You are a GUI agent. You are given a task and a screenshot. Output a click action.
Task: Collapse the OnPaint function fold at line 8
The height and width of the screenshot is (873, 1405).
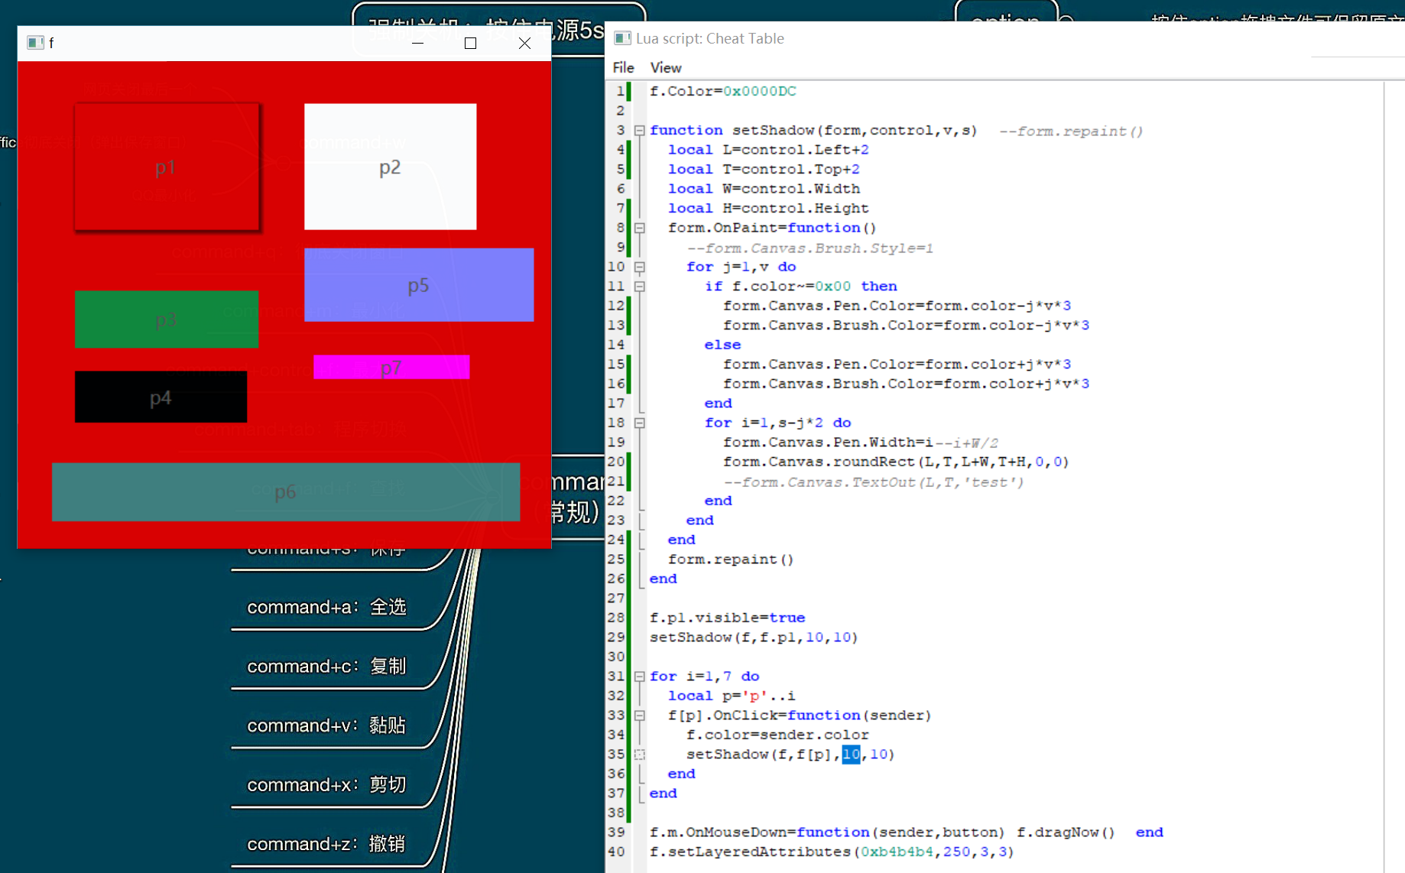click(x=640, y=228)
